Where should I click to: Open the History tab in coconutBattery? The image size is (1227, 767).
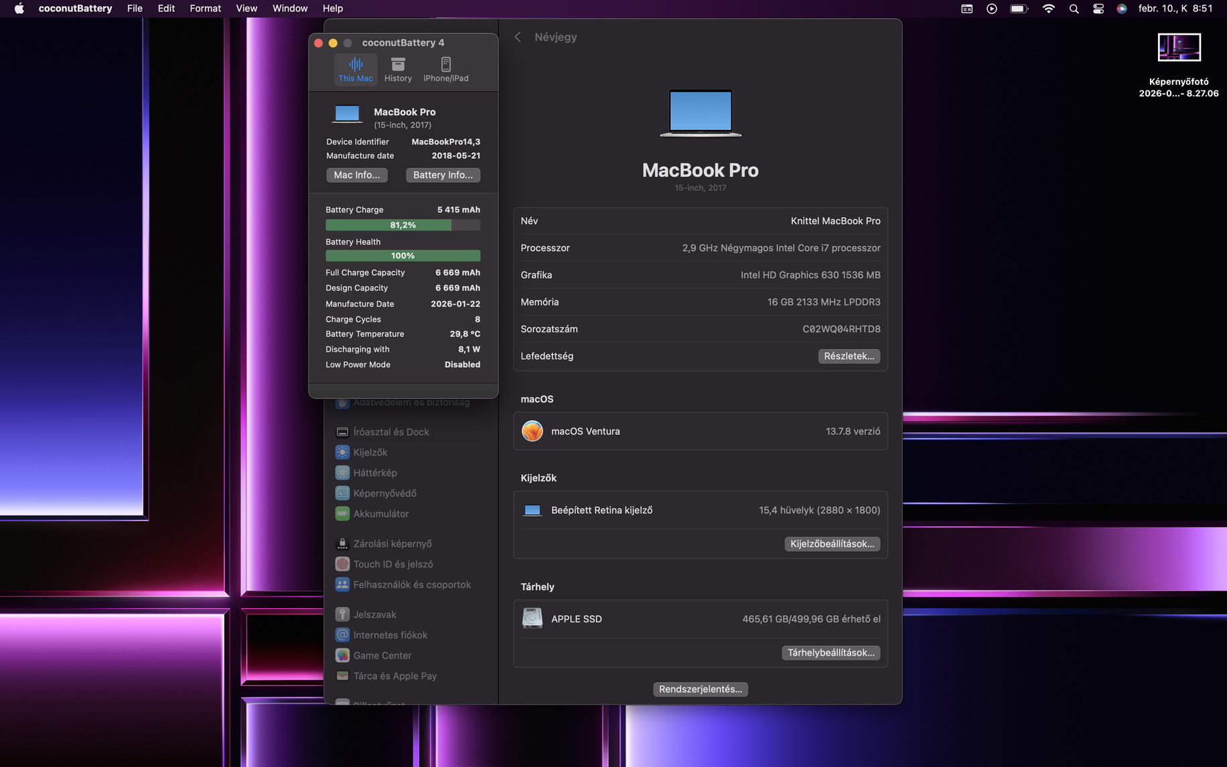[x=398, y=70]
